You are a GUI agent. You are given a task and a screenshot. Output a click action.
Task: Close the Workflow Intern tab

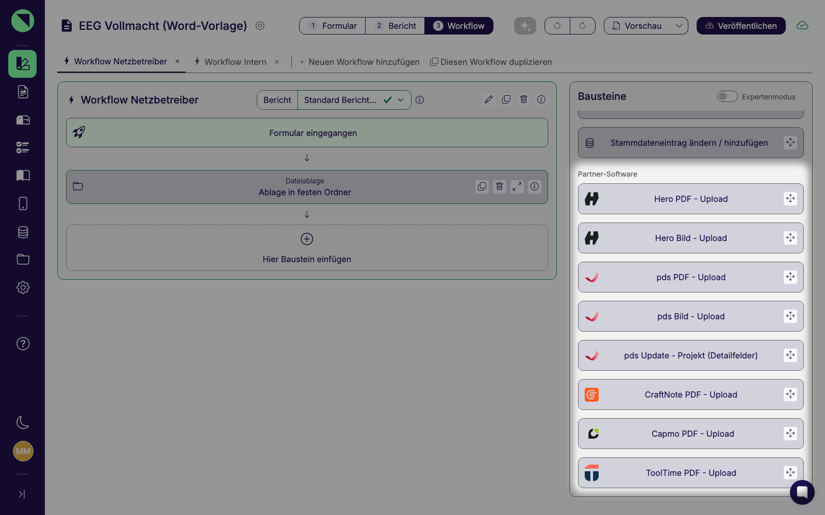click(277, 62)
